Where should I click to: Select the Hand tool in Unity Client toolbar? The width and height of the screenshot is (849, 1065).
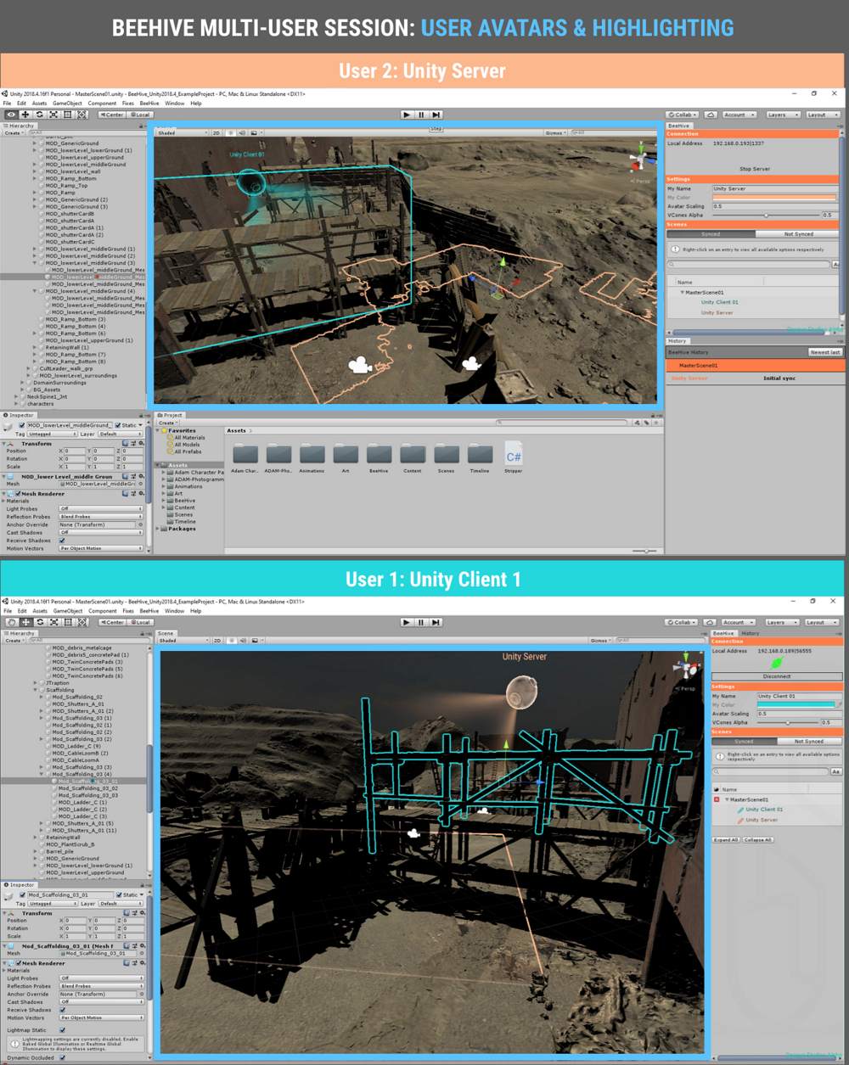pos(12,622)
